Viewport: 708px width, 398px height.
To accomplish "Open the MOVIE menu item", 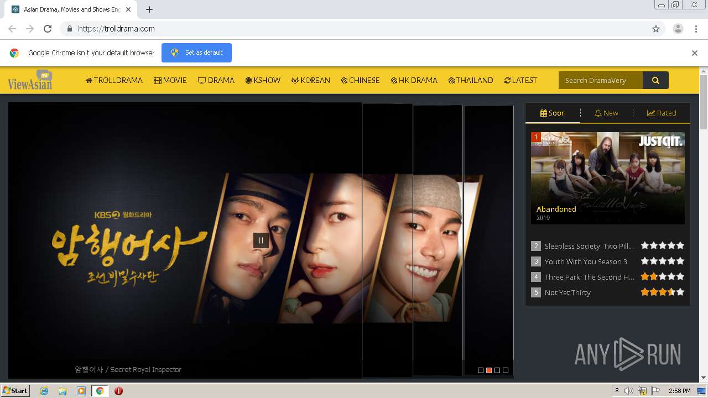I will 170,80.
